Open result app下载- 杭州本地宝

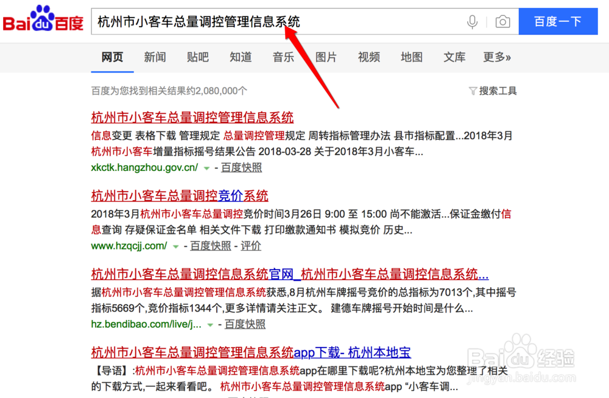point(251,352)
